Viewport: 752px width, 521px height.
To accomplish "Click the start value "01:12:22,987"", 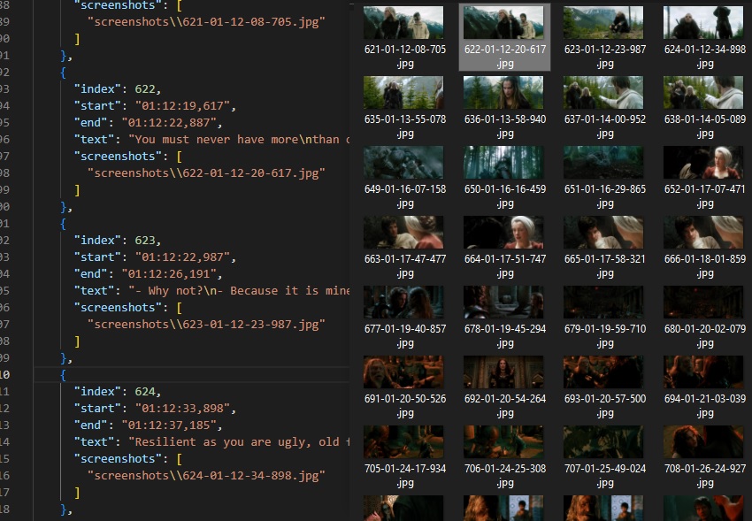I will pyautogui.click(x=182, y=257).
